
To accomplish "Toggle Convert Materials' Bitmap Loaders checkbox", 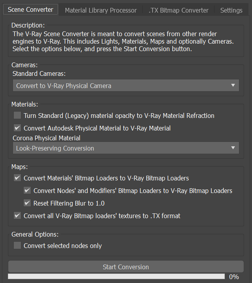I will [x=17, y=178].
